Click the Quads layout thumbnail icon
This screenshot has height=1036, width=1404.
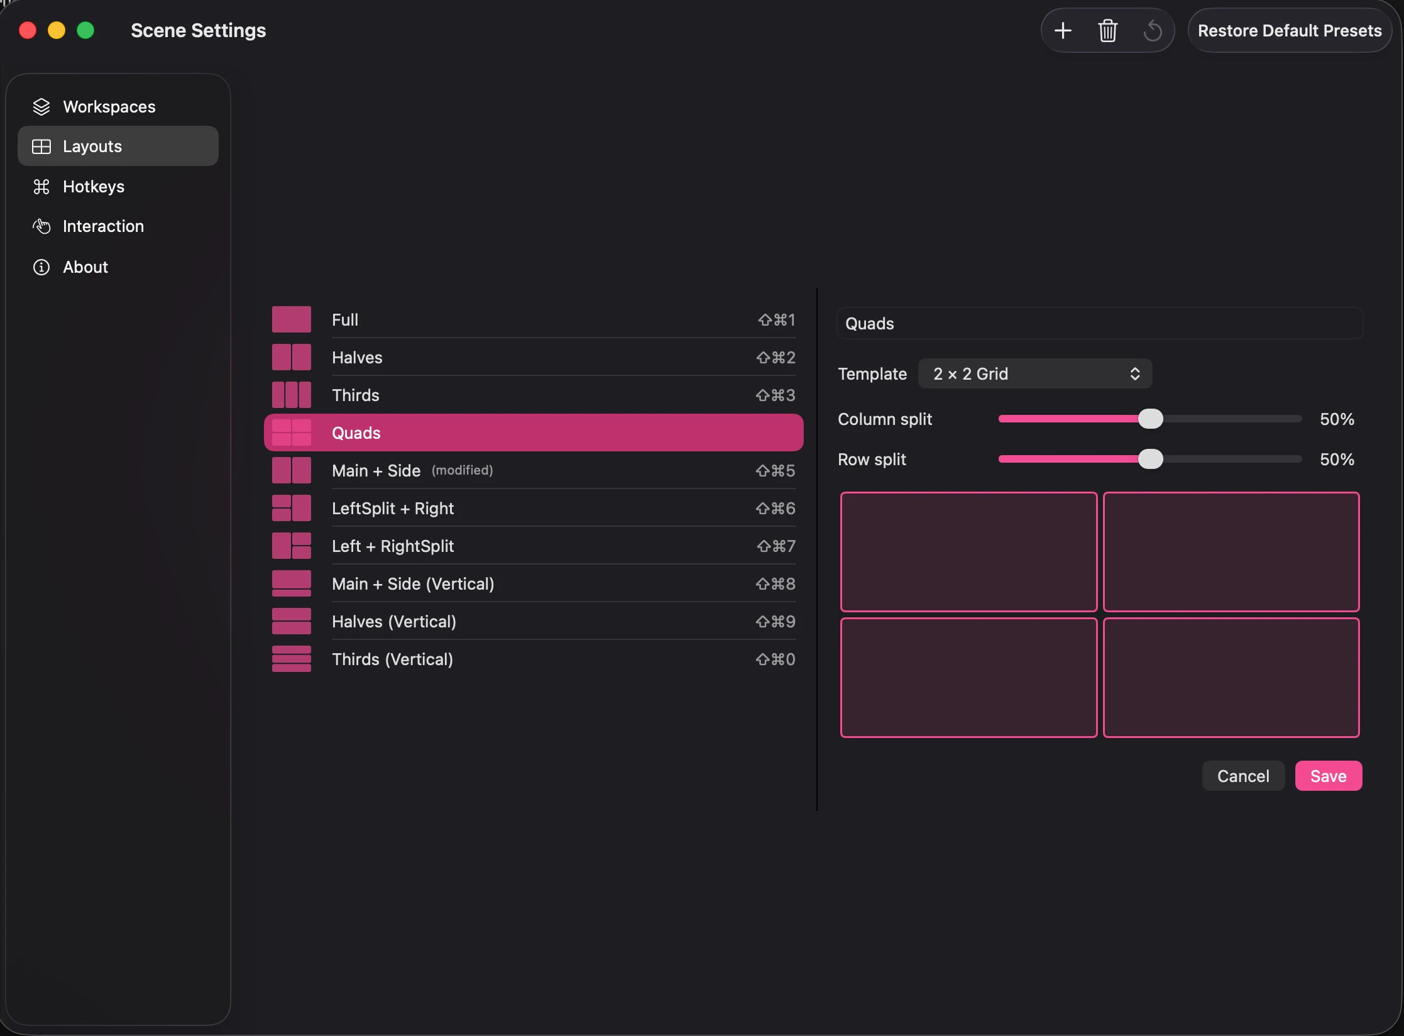[292, 433]
